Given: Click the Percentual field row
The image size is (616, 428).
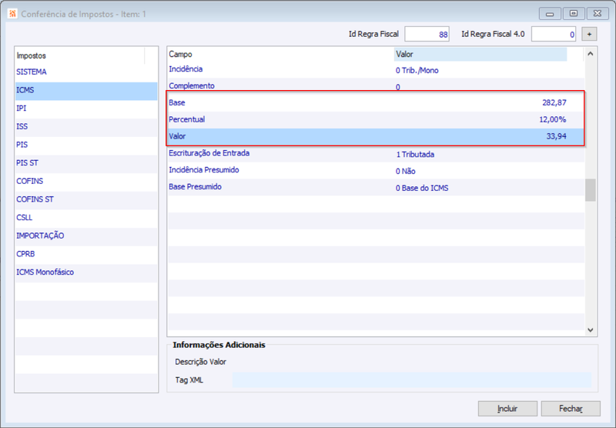Looking at the screenshot, I should pyautogui.click(x=376, y=120).
